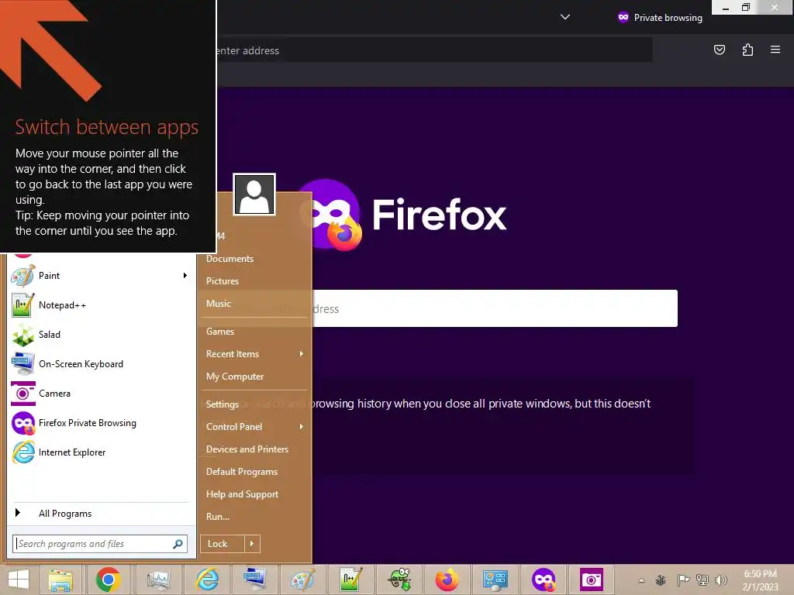This screenshot has height=595, width=794.
Task: Expand the Control Panel submenu arrow
Action: 302,427
